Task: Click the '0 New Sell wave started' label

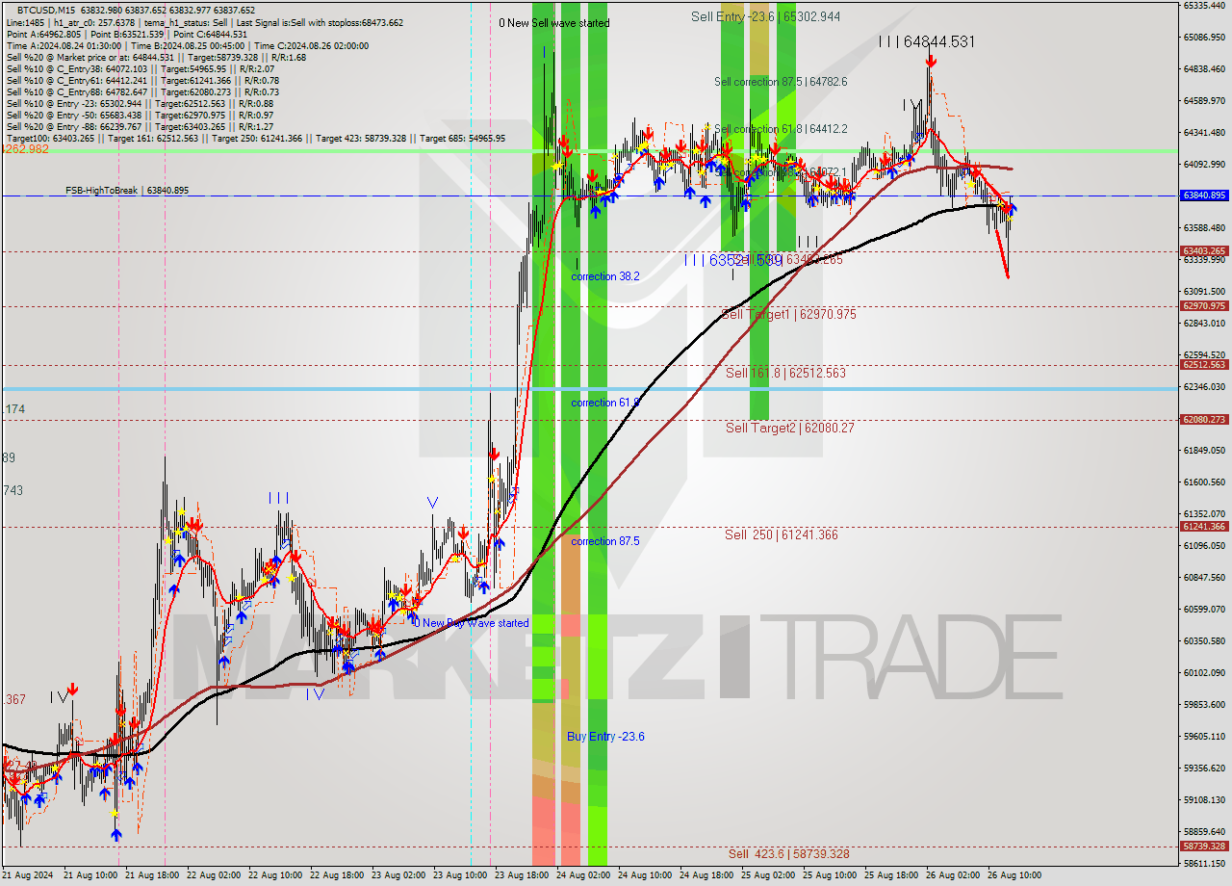Action: pos(554,23)
